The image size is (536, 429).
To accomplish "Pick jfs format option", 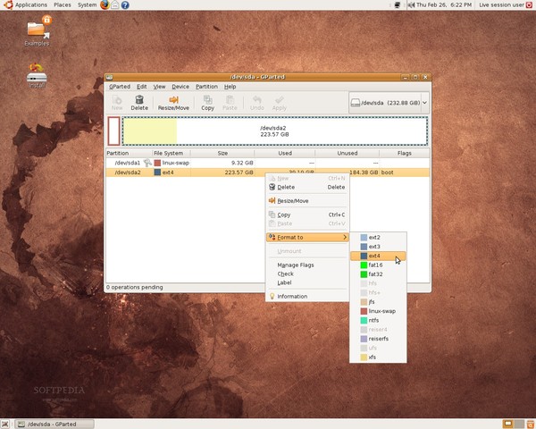I will (378, 302).
